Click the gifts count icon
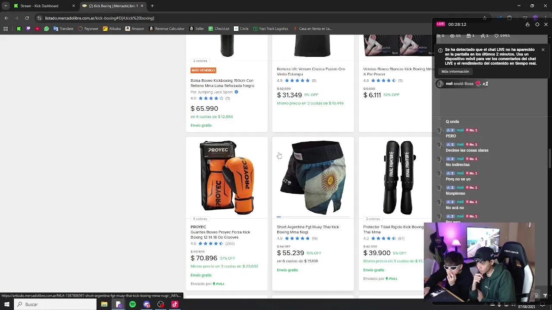 pyautogui.click(x=469, y=36)
